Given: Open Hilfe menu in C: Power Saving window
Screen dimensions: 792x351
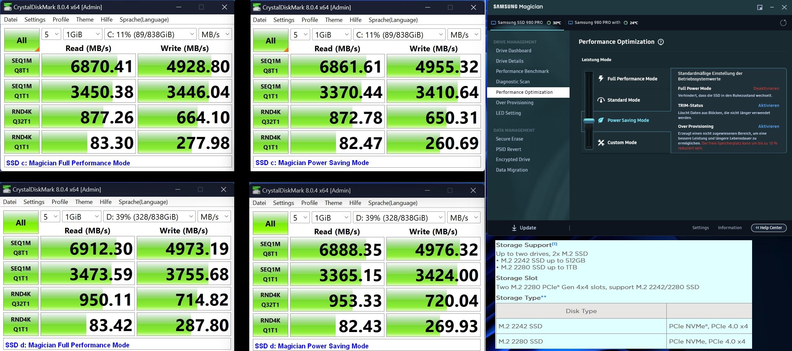Looking at the screenshot, I should click(x=356, y=20).
